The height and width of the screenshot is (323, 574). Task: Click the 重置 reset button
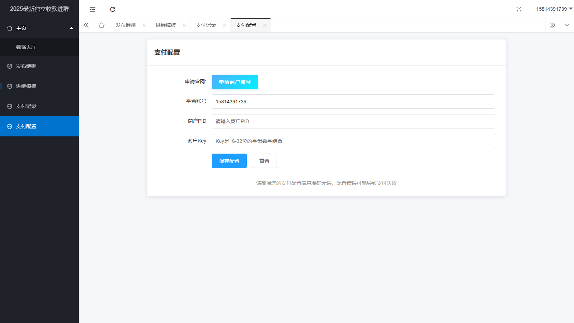264,161
